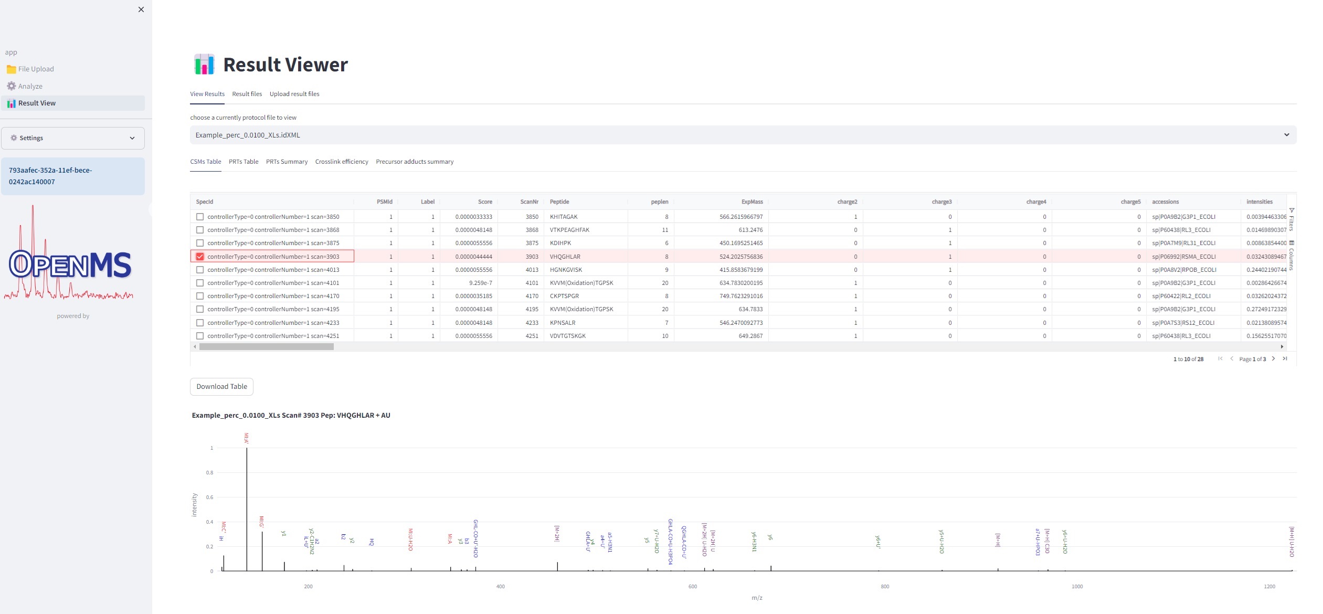
Task: Open the protocol file selection dropdown
Action: (x=743, y=135)
